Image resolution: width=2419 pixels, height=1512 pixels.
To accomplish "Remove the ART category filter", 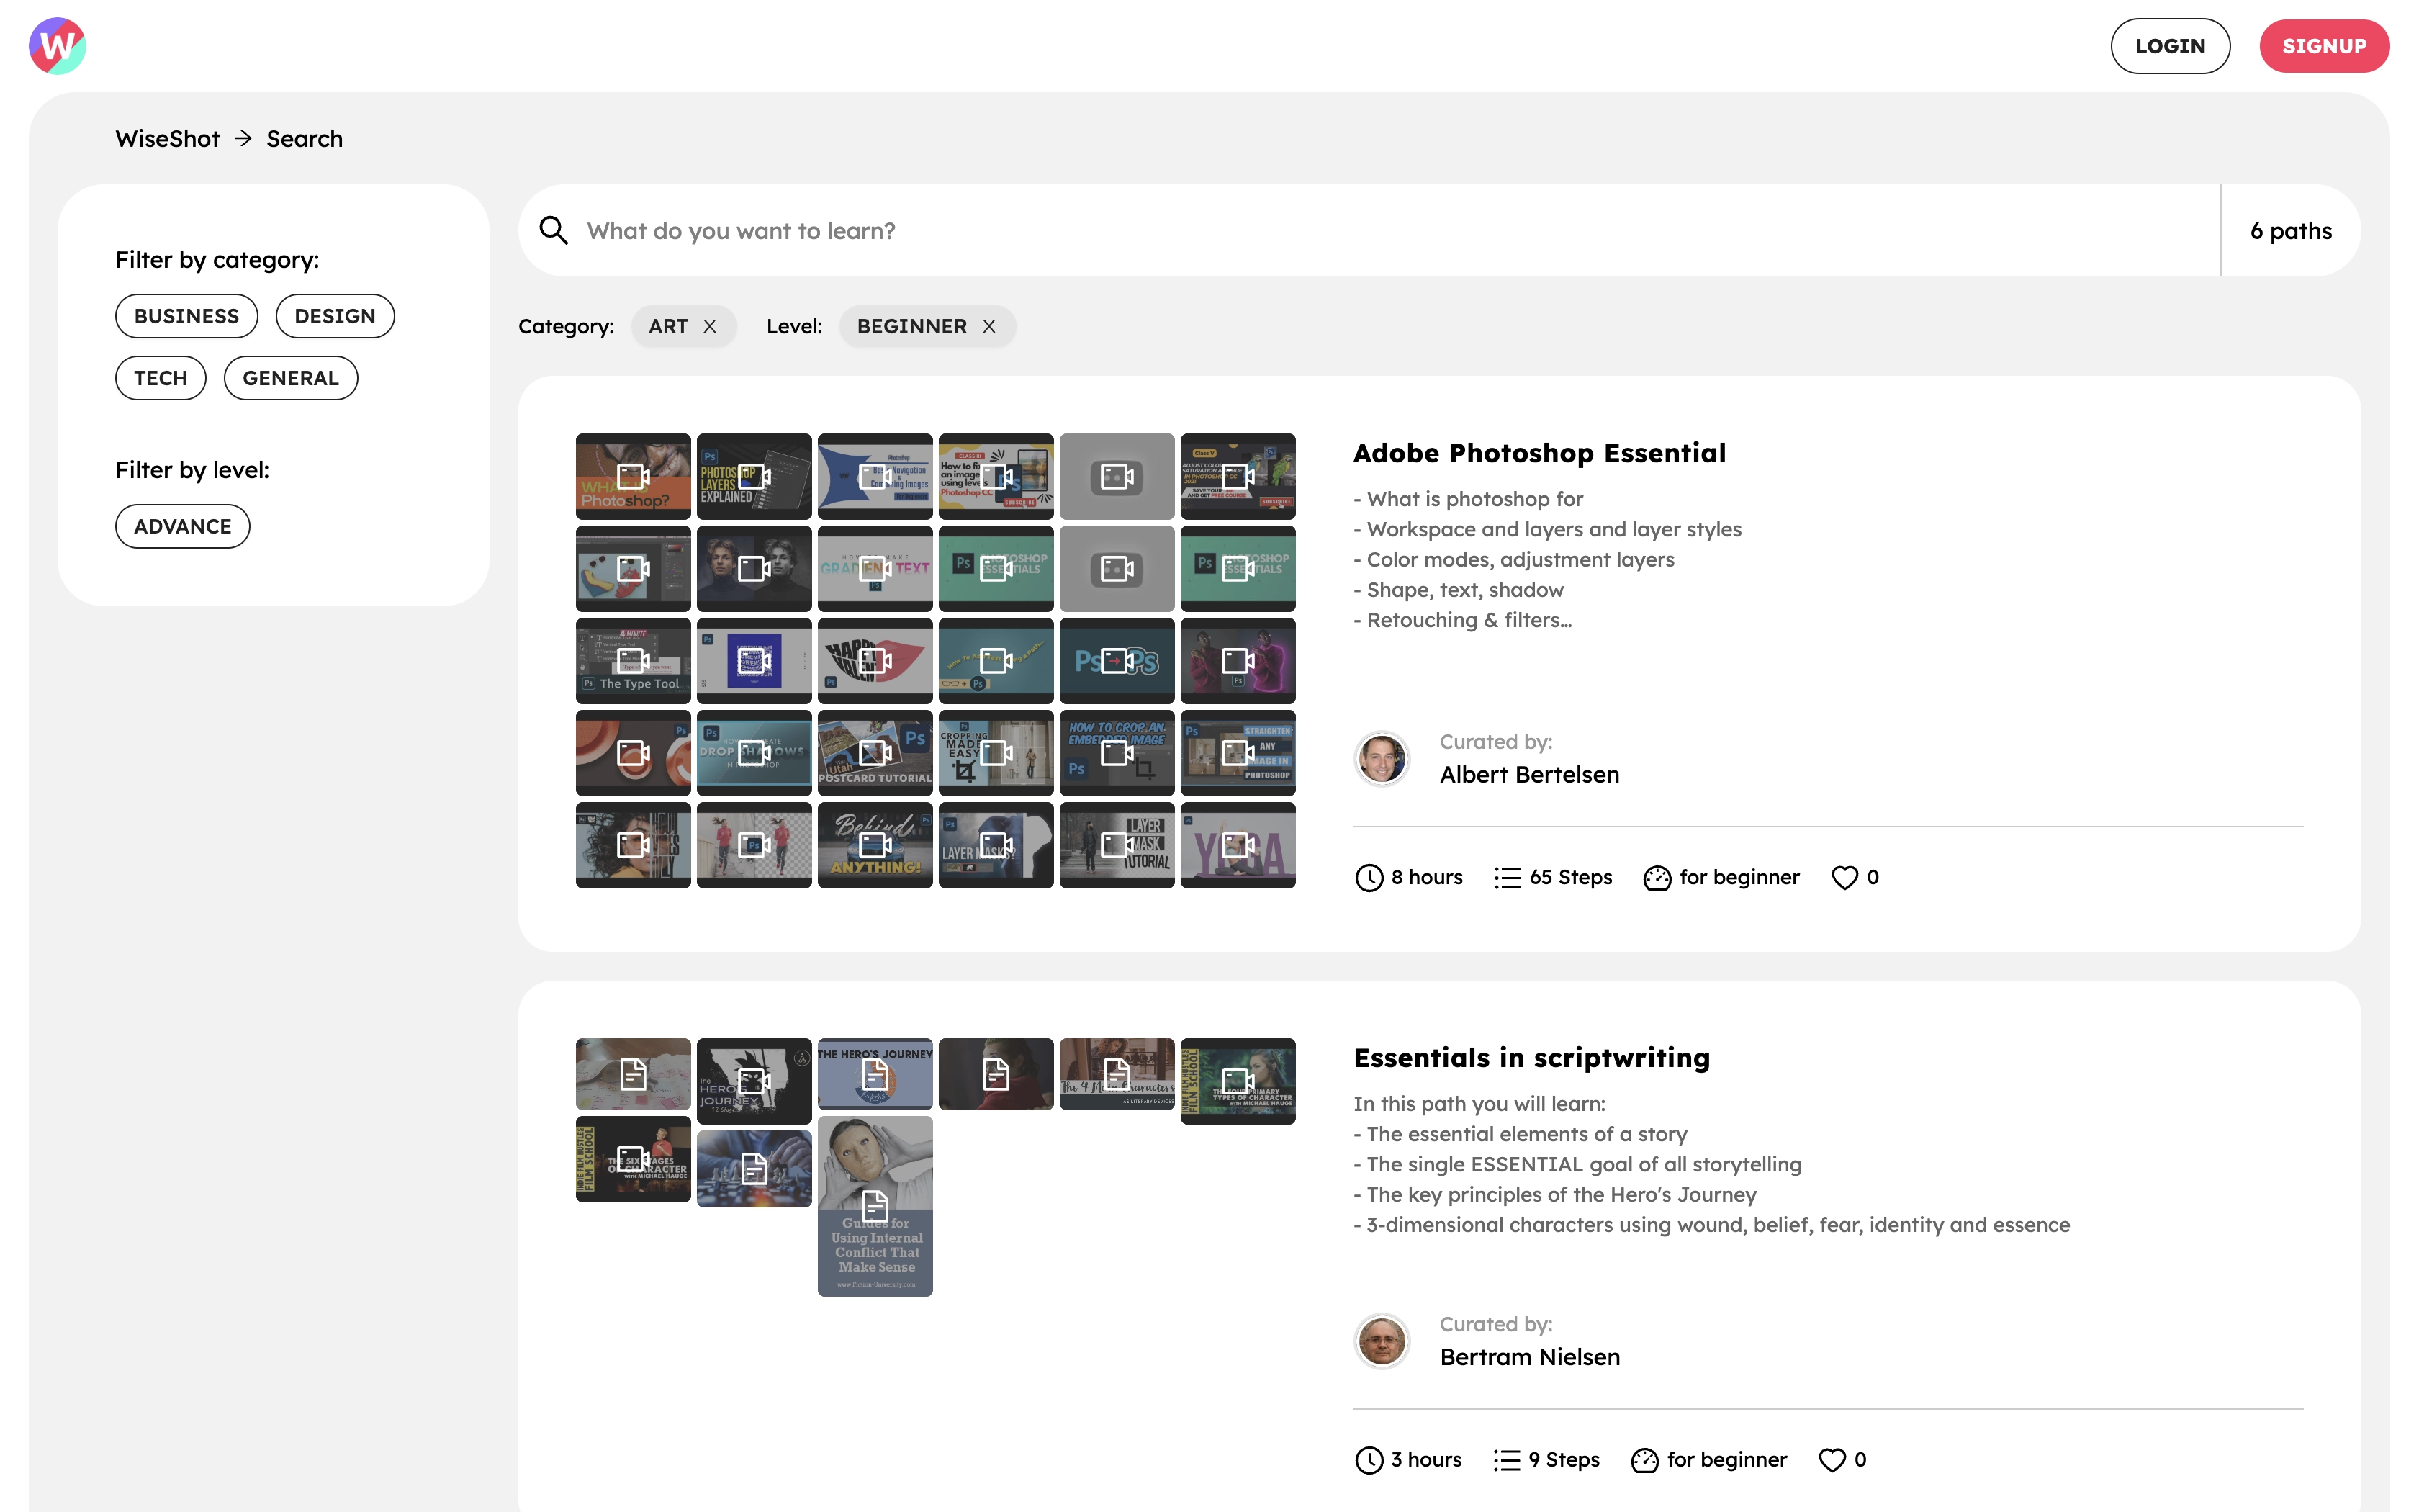I will pyautogui.click(x=709, y=325).
